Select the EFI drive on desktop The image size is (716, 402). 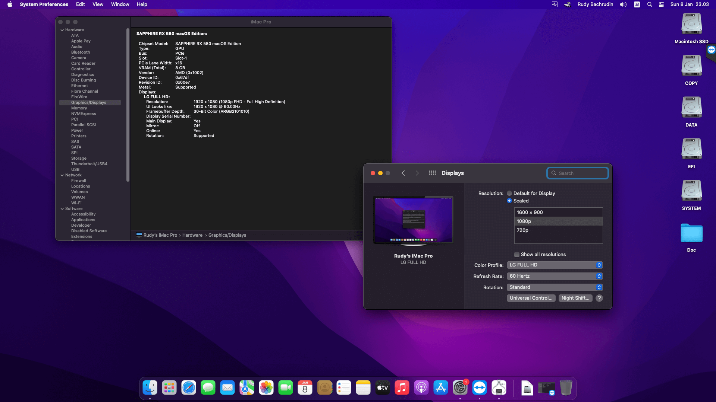(691, 153)
